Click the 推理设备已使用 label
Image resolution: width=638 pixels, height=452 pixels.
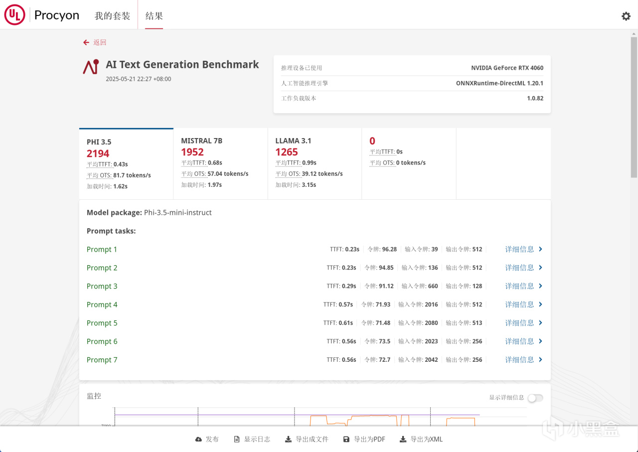click(302, 68)
